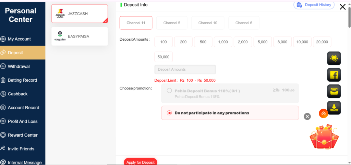Open the Withdrawal menu item
The image size is (351, 165).
pos(23,67)
